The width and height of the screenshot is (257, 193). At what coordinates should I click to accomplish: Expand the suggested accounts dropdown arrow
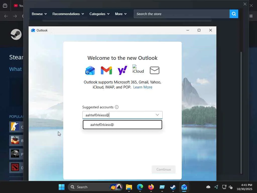[157, 115]
